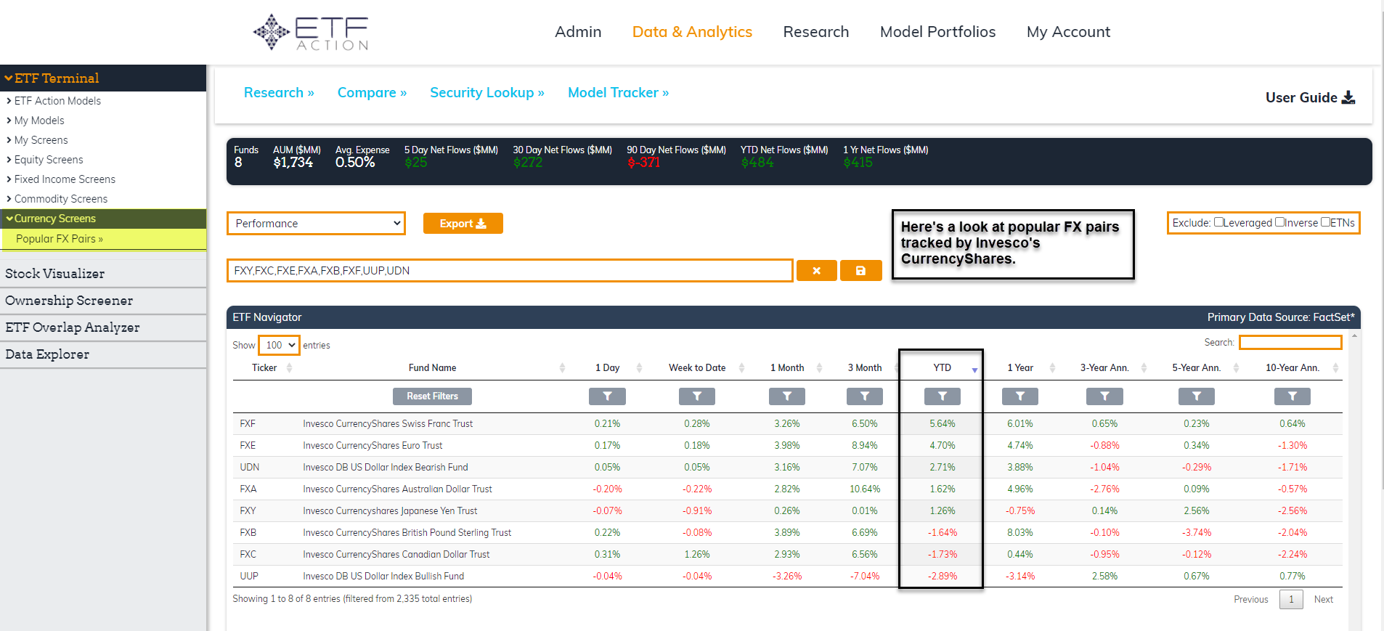Screen dimensions: 1384x631
Task: Click the clear tickers X button
Action: click(x=816, y=271)
